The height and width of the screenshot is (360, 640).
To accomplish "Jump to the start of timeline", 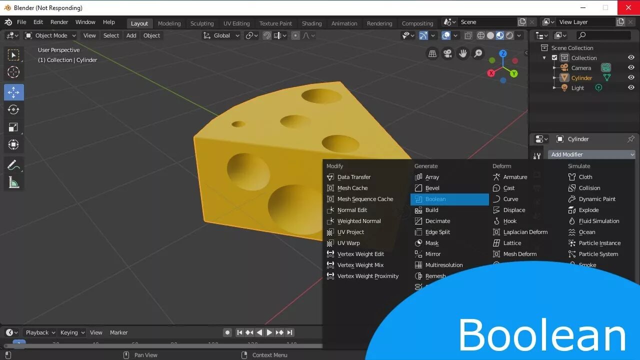I will [x=239, y=332].
